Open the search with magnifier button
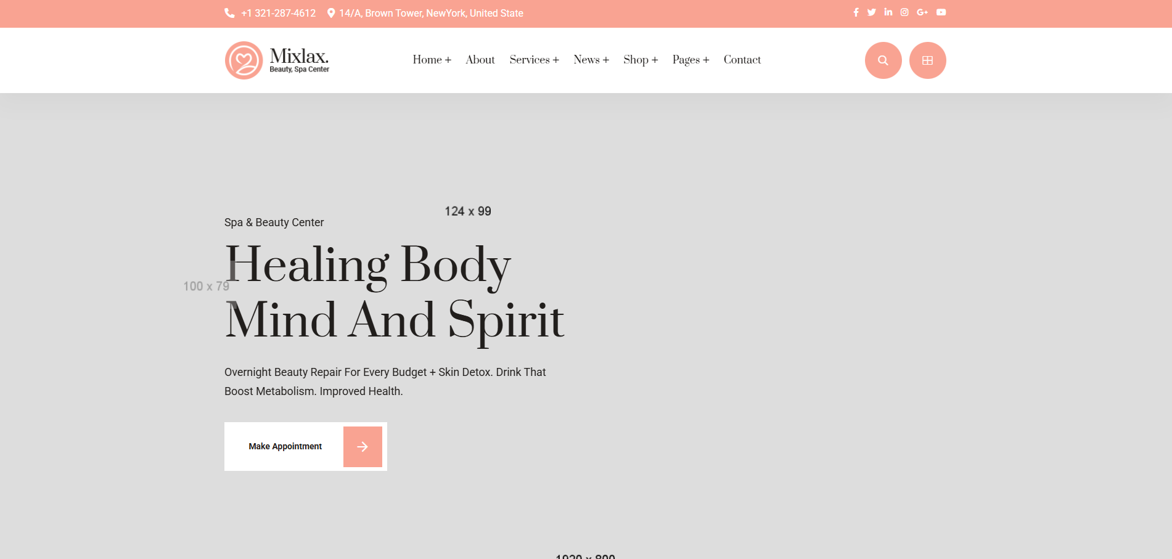 coord(883,60)
